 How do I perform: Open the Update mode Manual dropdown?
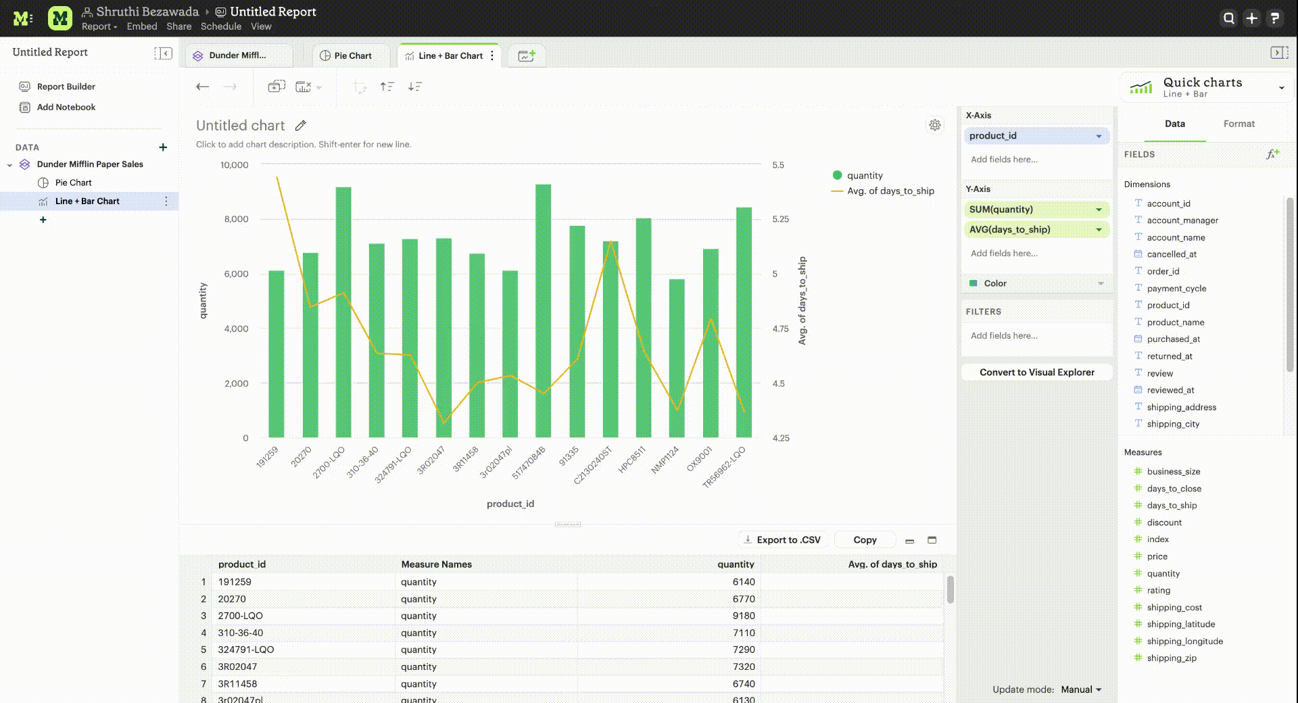click(1080, 689)
